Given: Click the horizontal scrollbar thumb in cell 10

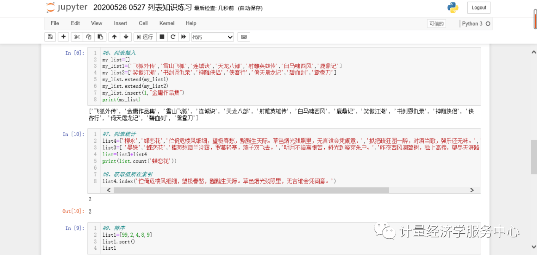Looking at the screenshot, I should click(x=252, y=190).
